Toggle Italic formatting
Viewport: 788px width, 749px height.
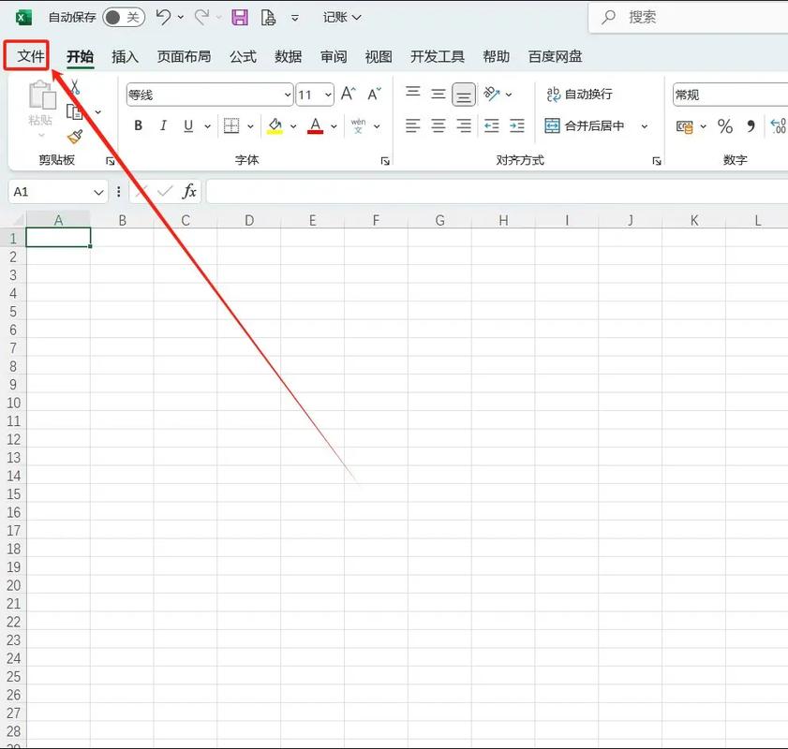[x=163, y=125]
